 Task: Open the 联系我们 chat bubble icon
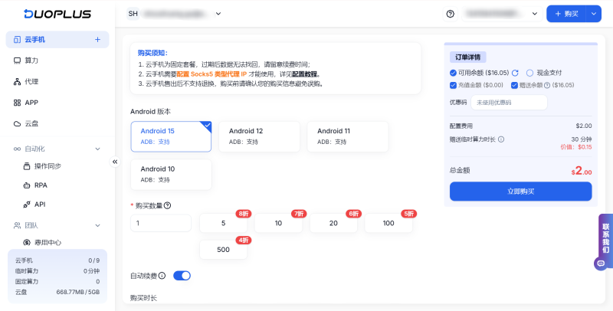tap(602, 264)
